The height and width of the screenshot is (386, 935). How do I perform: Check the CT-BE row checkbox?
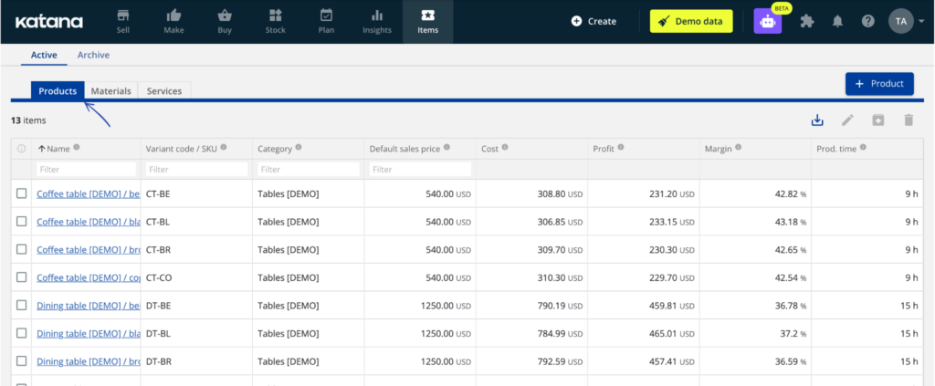point(22,193)
